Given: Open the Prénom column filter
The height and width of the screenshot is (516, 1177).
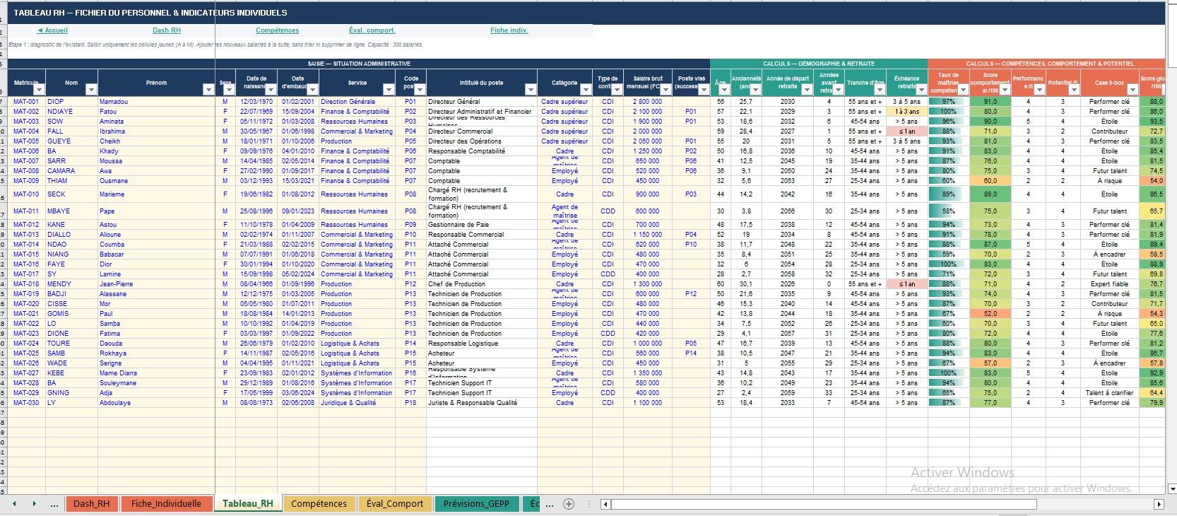Looking at the screenshot, I should pyautogui.click(x=208, y=90).
